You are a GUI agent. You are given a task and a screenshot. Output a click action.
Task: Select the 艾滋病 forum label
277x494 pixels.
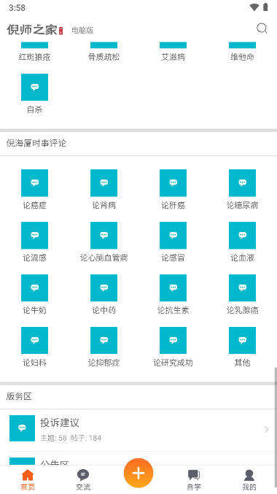pos(173,57)
